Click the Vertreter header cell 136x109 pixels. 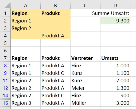point(85,58)
